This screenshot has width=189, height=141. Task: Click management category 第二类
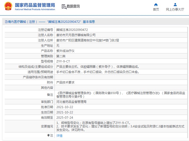(61, 56)
